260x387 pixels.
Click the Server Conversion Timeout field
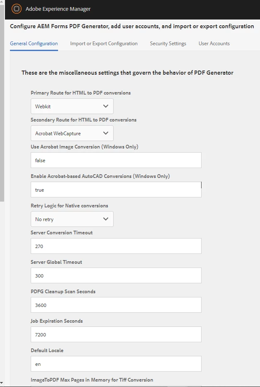(116, 246)
